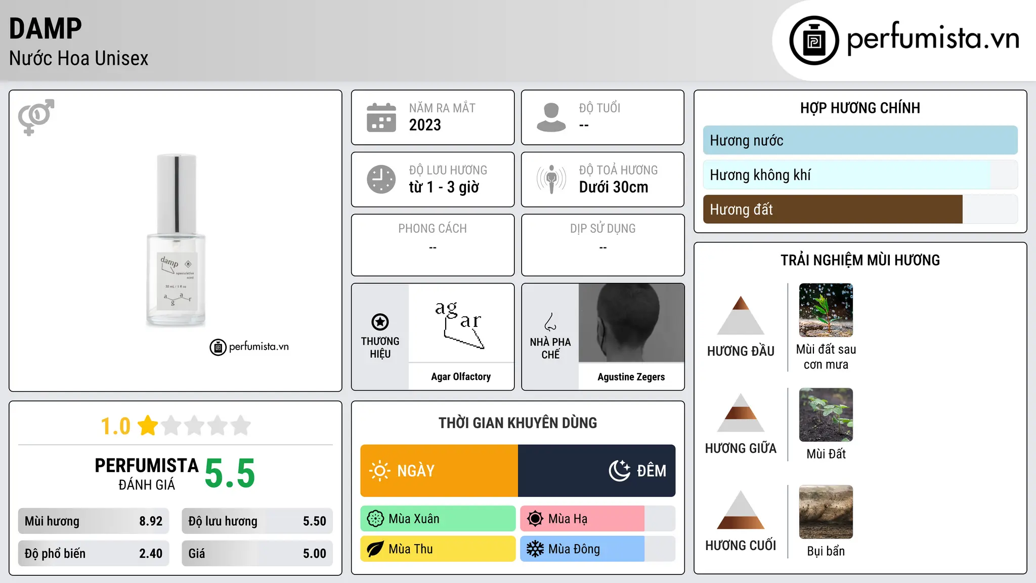Click the unisex gender symbol icon
Screen dimensions: 1036x583
pos(36,117)
